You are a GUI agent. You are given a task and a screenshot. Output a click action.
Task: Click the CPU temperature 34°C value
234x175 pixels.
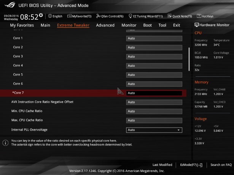pos(216,45)
